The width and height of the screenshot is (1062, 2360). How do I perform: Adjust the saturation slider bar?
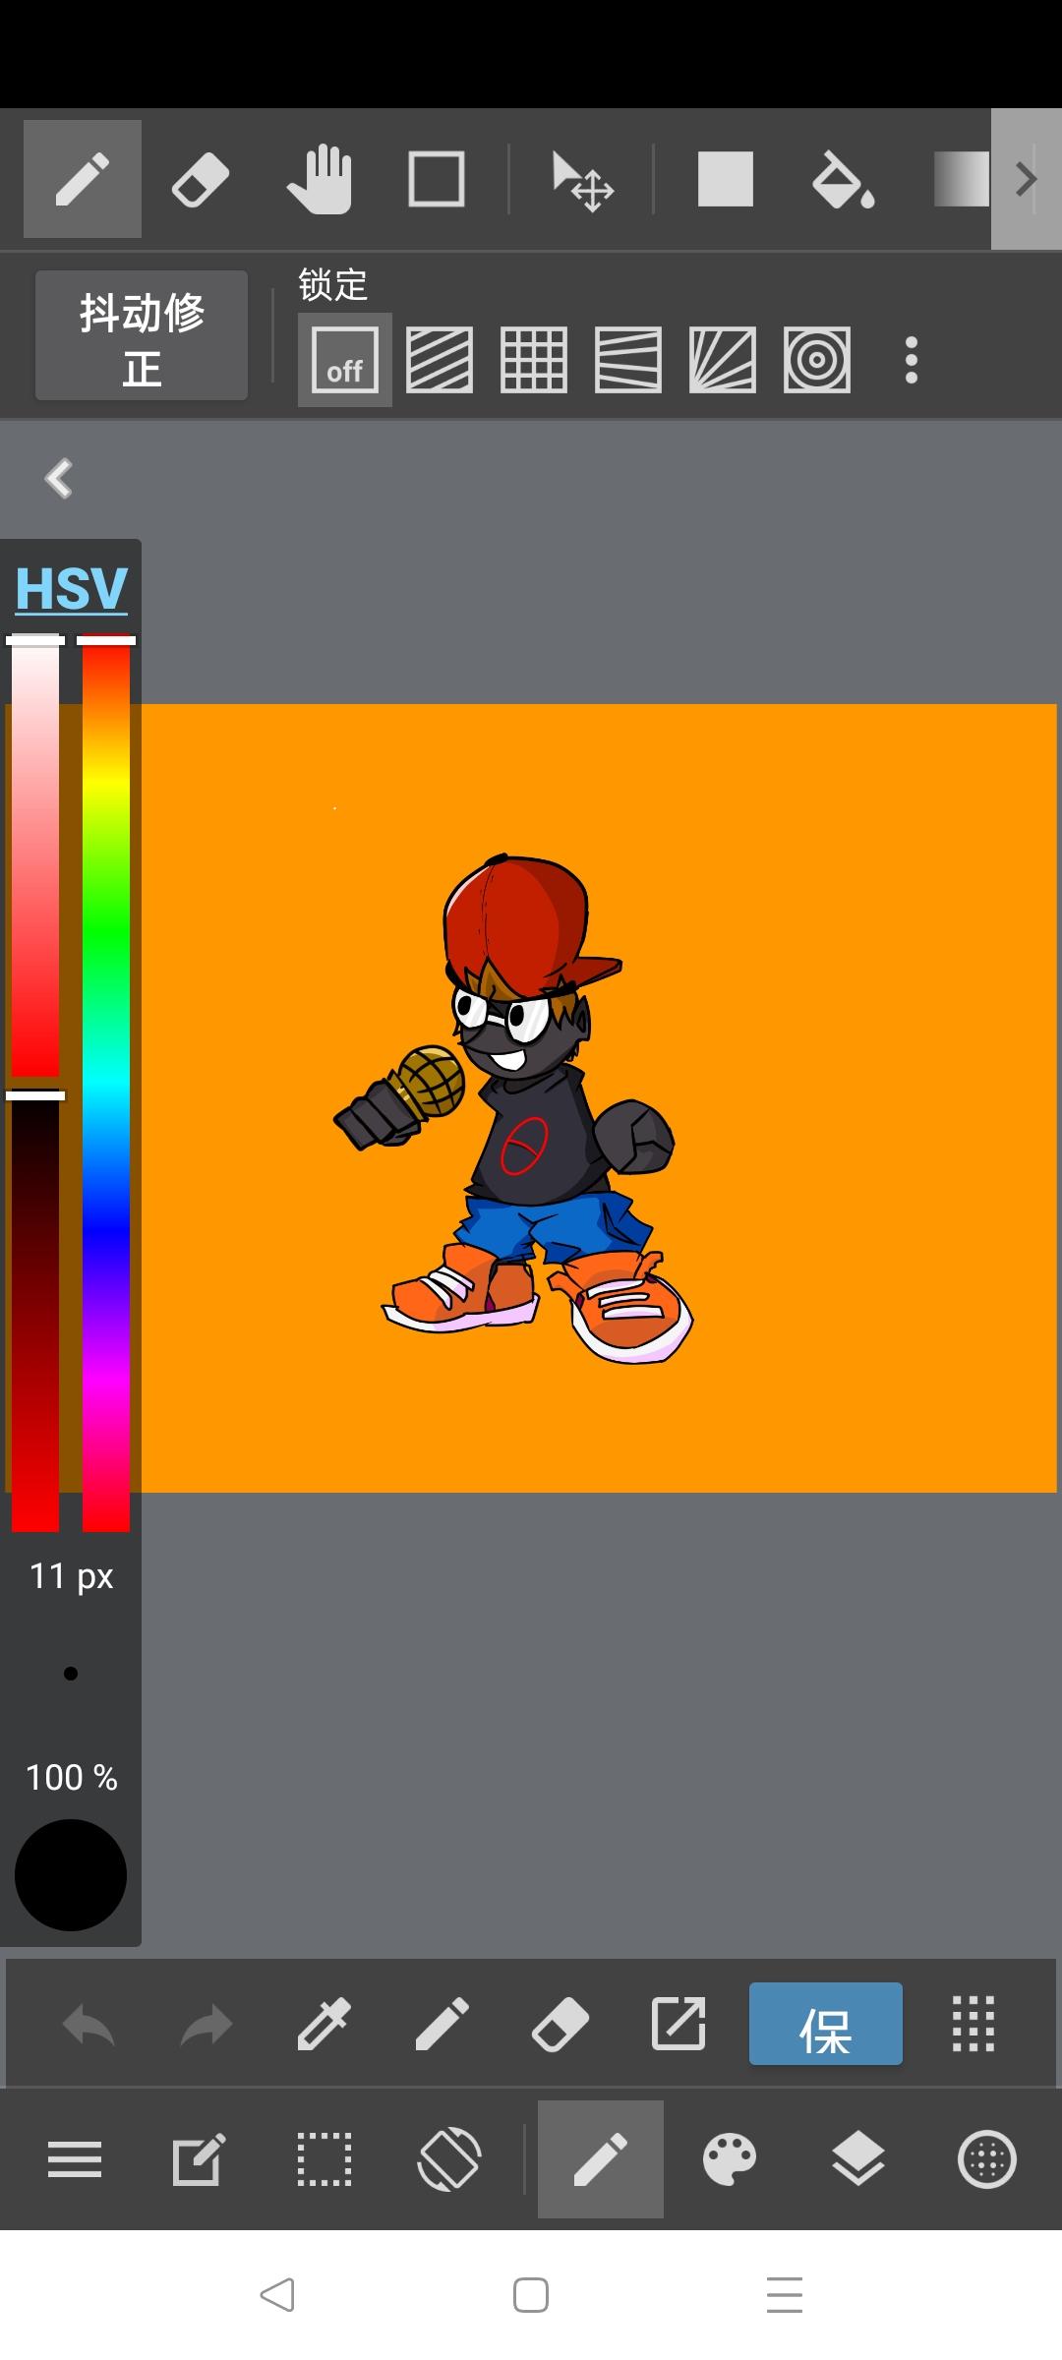(x=35, y=857)
